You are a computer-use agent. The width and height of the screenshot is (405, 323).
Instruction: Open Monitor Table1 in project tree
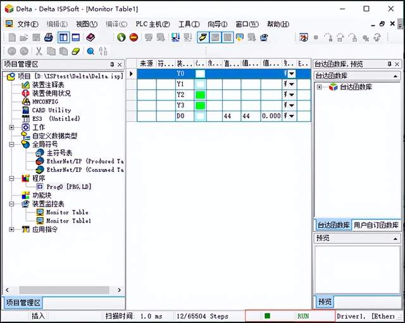[x=68, y=221]
